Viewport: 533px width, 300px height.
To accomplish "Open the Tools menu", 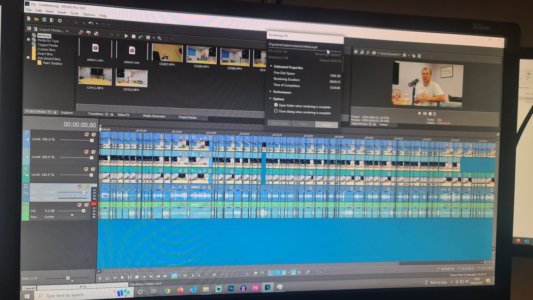I will 74,14.
